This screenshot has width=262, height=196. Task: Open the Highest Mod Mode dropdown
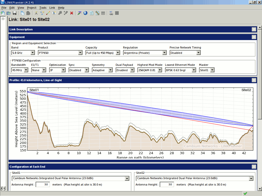coord(160,70)
